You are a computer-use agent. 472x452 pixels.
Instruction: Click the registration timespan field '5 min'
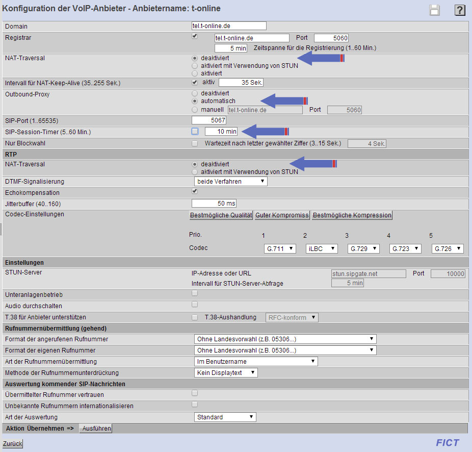coord(230,48)
